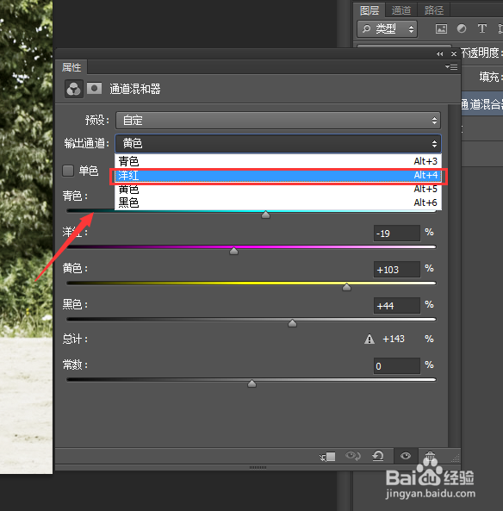
Task: Click the 通道混和器 panel title
Action: [x=135, y=89]
